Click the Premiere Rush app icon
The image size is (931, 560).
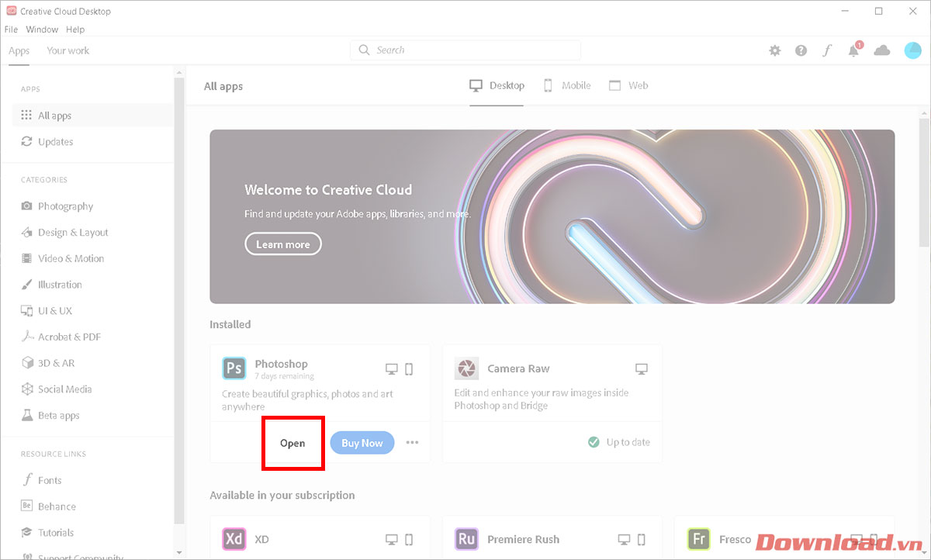point(466,539)
